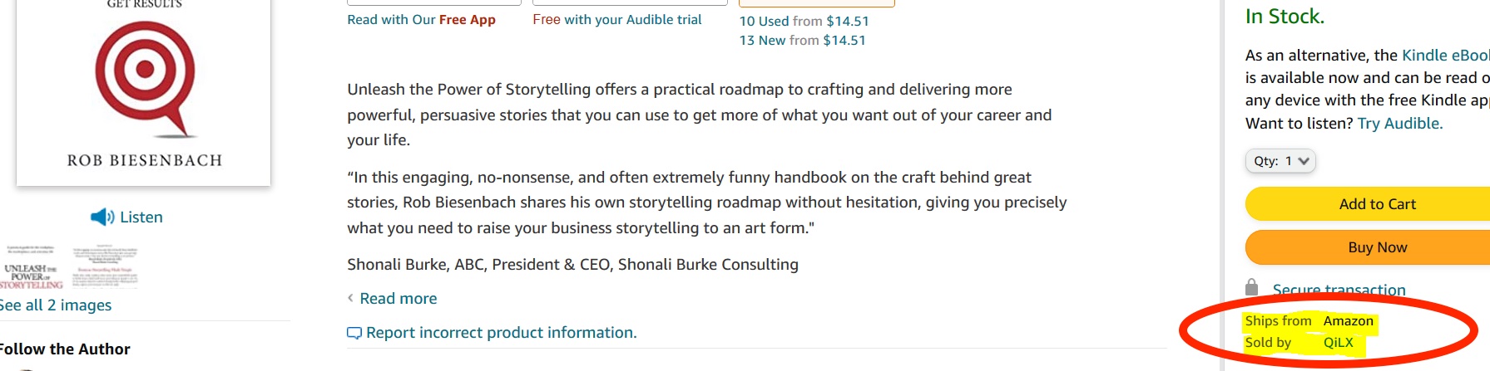Open the See all 2 images link

[57, 305]
